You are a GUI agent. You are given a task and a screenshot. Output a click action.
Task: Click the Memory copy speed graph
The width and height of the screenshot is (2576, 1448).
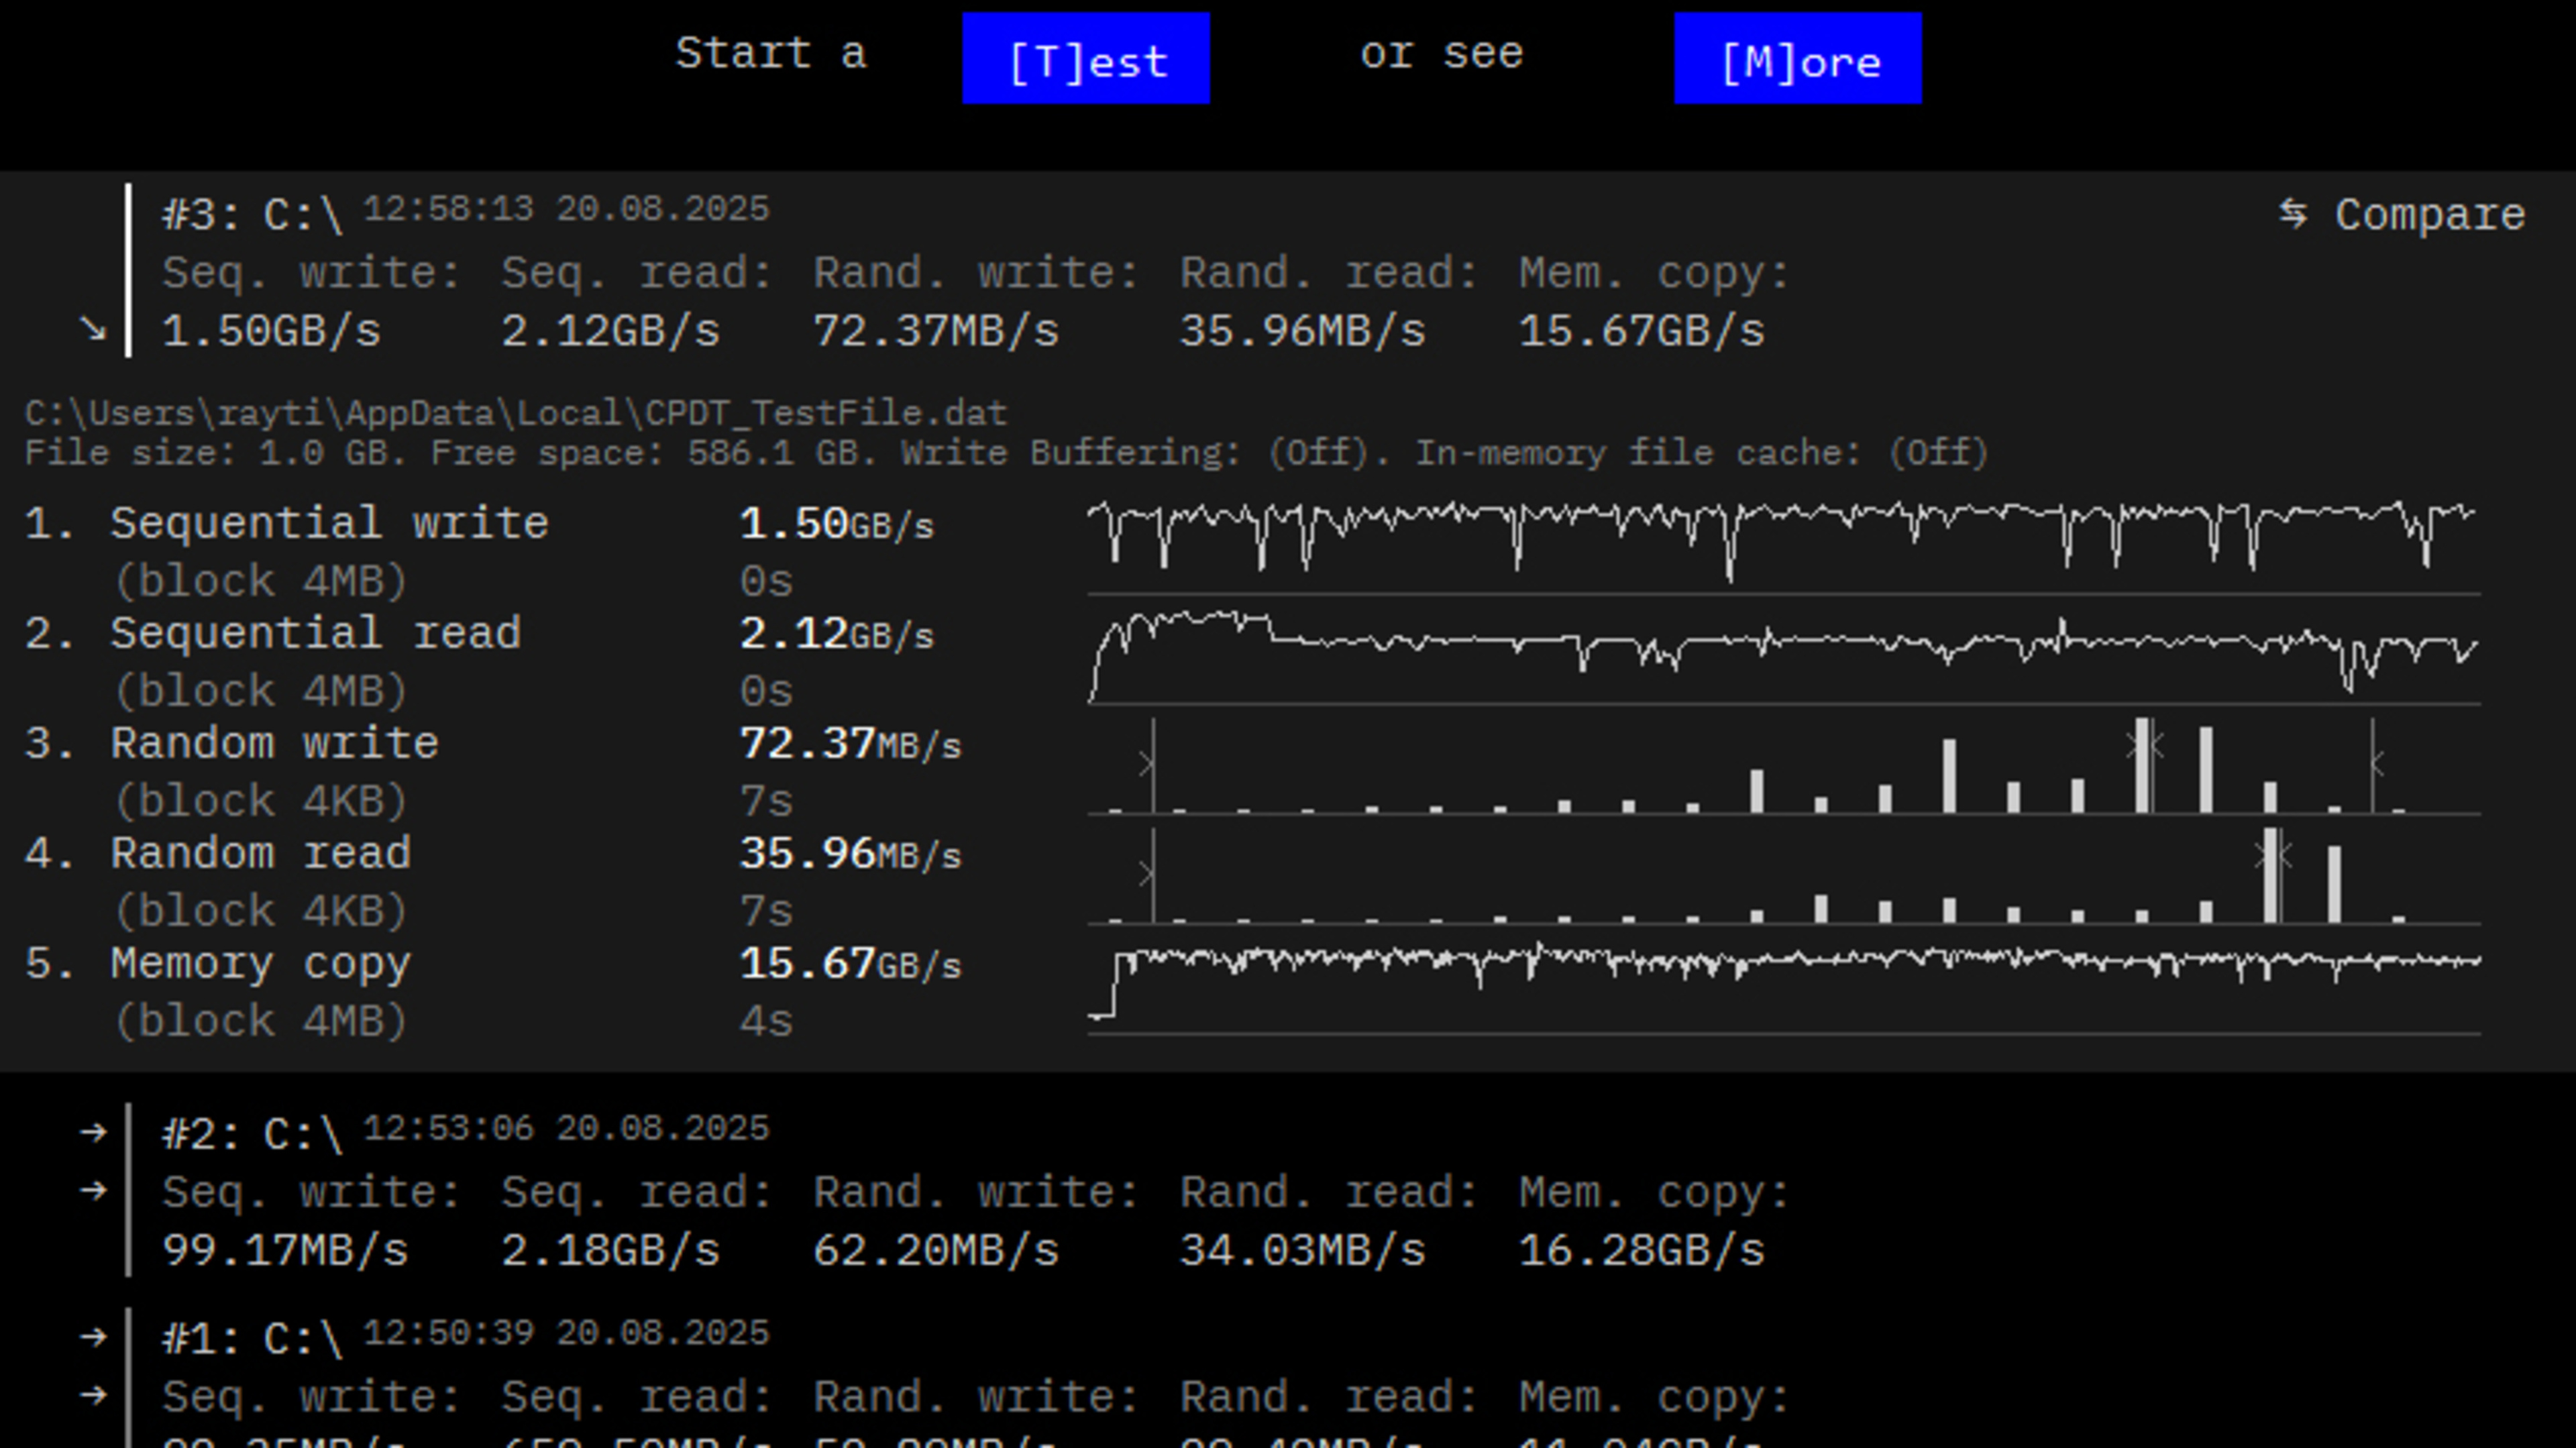pyautogui.click(x=1783, y=985)
